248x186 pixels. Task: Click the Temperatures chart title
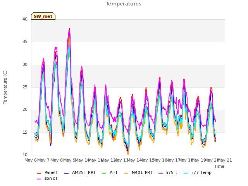coord(124,4)
